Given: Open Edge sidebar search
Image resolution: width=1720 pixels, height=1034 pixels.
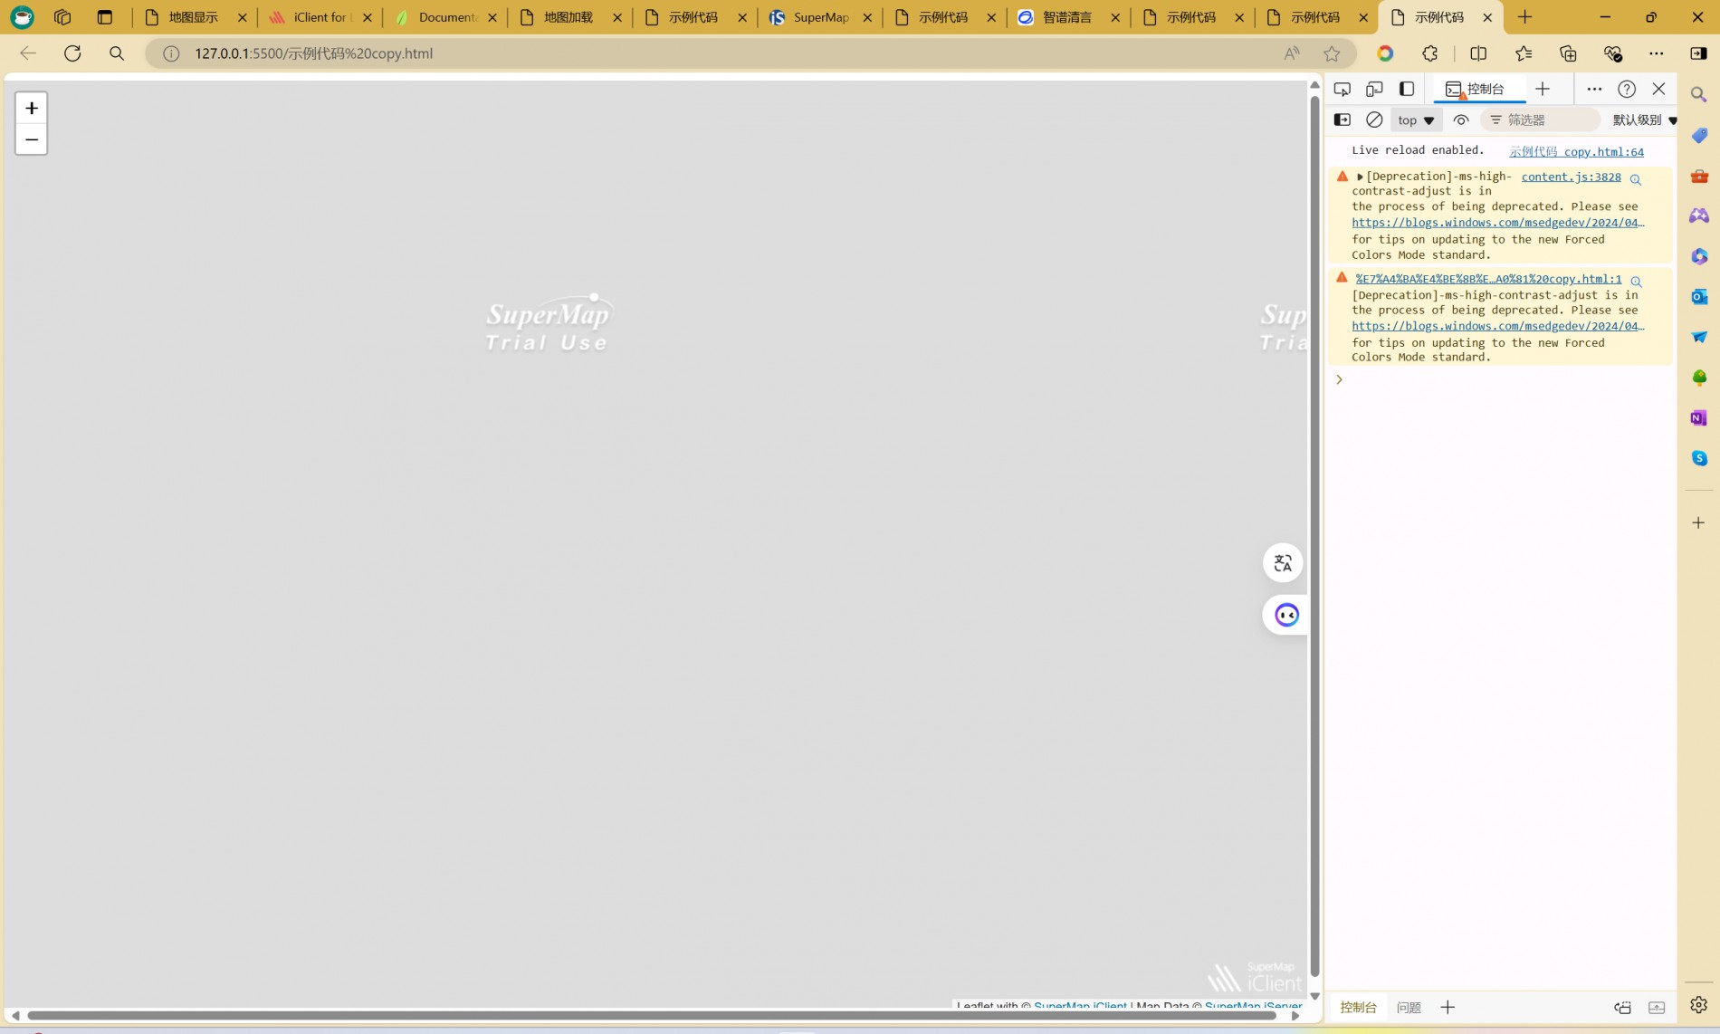Looking at the screenshot, I should pos(1699,95).
